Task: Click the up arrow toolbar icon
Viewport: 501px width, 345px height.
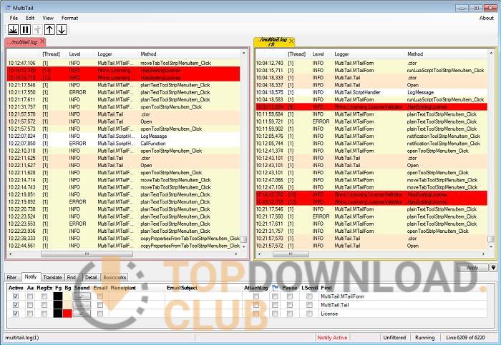Action: [49, 30]
